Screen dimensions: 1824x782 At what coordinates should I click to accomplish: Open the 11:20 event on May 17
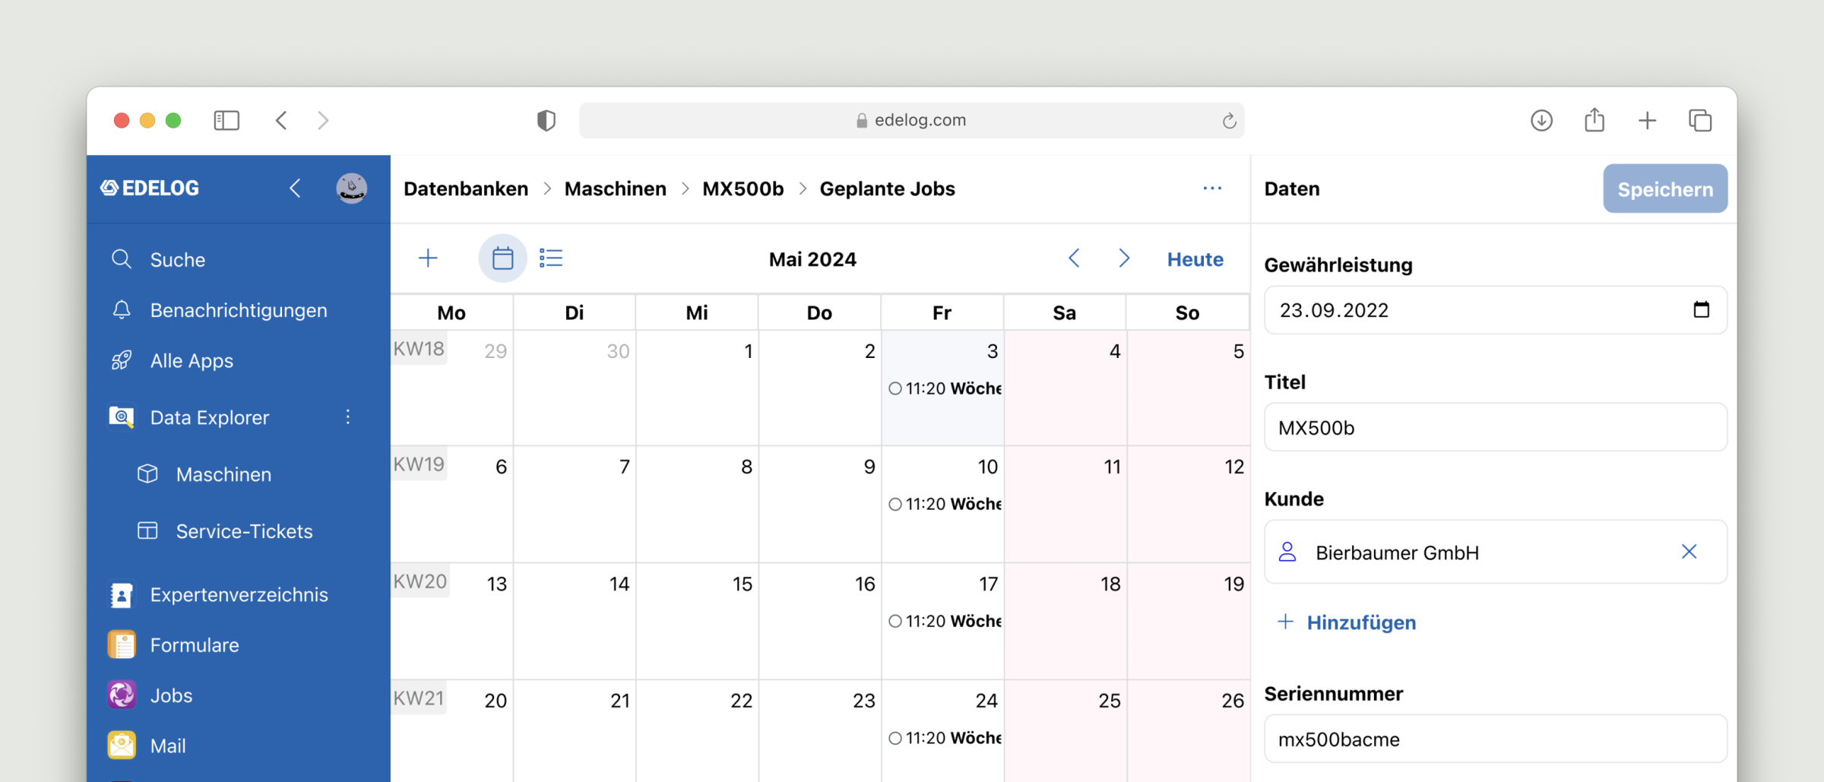[x=945, y=621]
